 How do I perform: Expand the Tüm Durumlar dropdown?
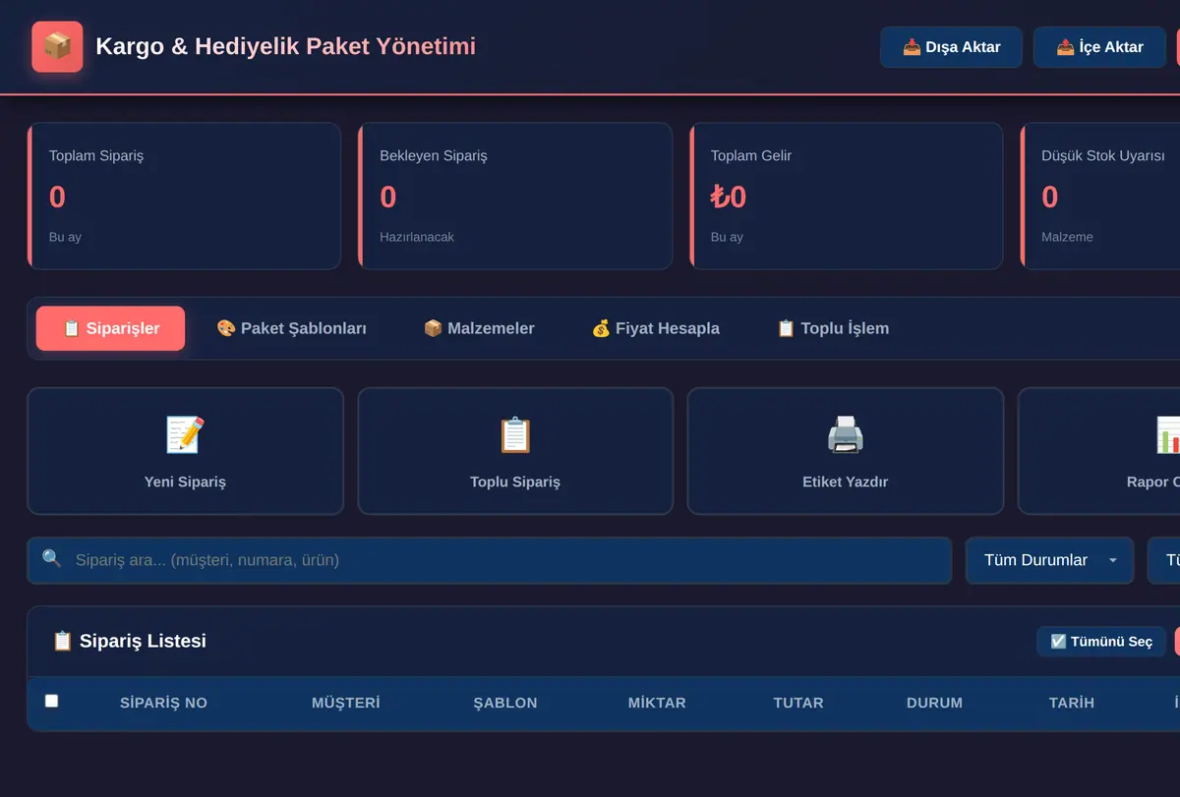click(x=1050, y=560)
